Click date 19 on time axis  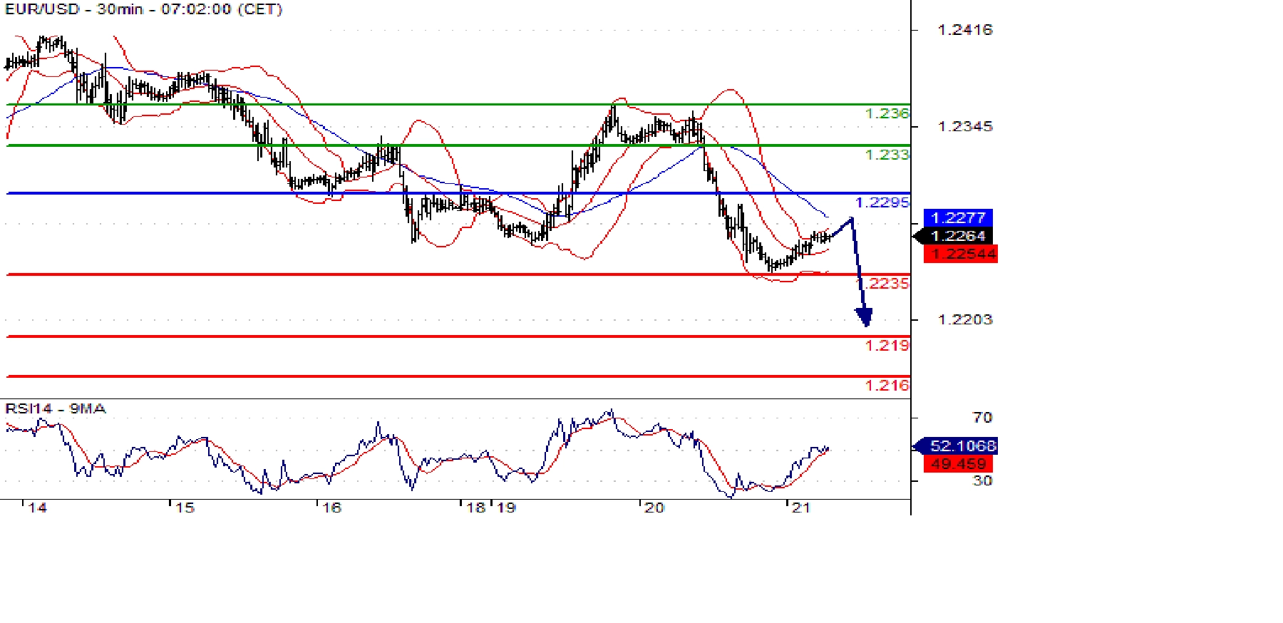(506, 508)
